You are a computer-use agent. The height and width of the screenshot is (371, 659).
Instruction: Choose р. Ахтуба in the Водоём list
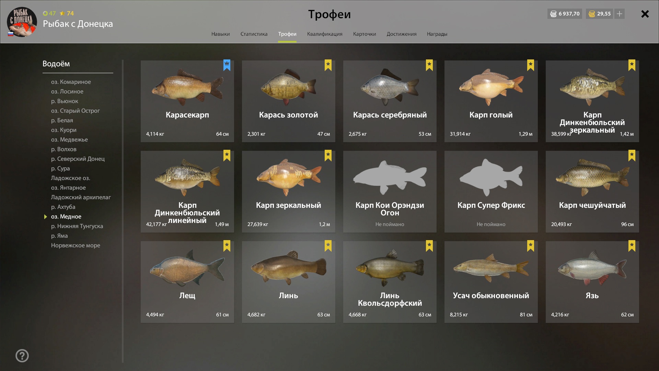pos(63,207)
